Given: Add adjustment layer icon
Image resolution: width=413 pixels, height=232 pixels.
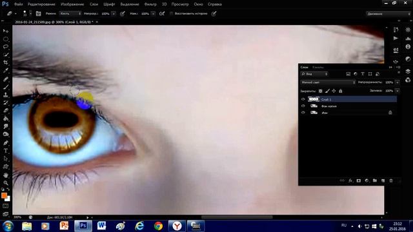Looking at the screenshot, I should [x=367, y=180].
